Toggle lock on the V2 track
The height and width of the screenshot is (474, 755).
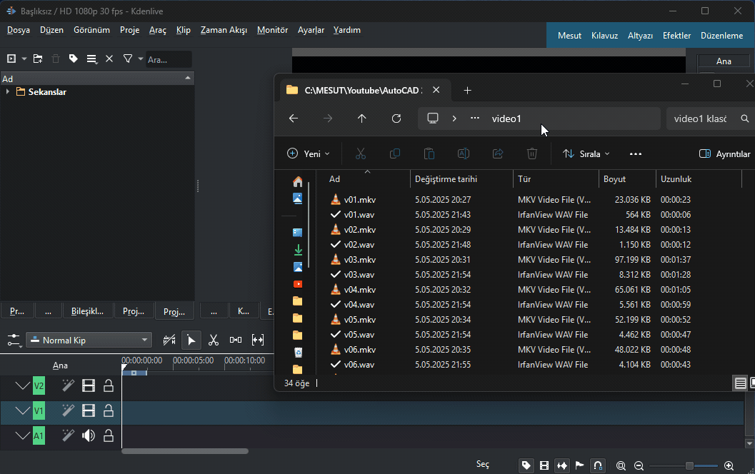(x=109, y=385)
